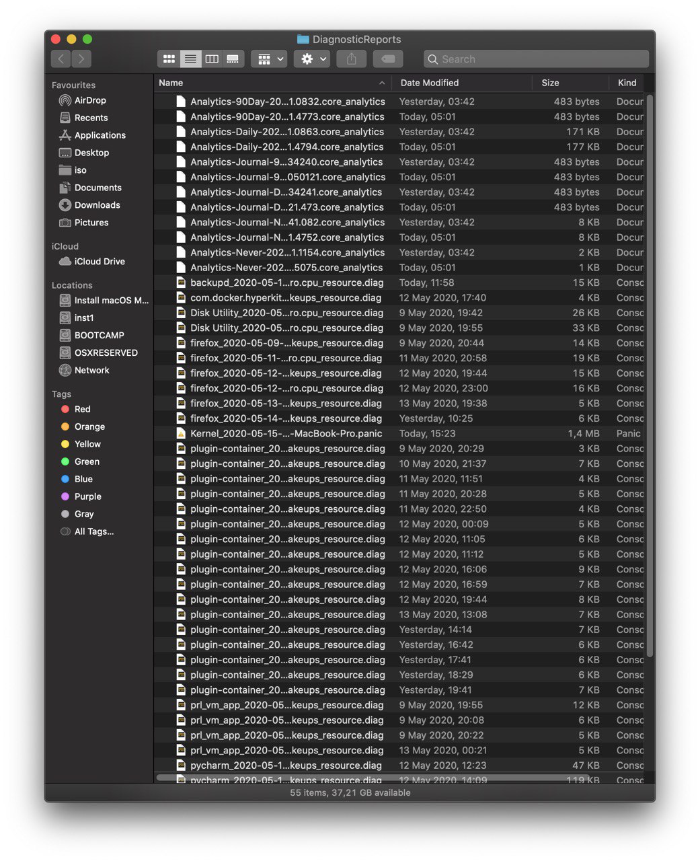Screen dimensions: 700x861
Task: Switch to gallery view
Action: (x=233, y=59)
